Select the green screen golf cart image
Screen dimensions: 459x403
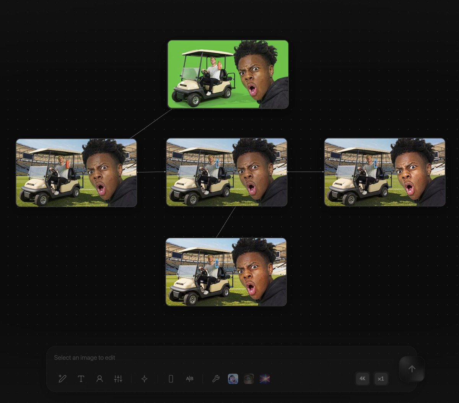228,74
